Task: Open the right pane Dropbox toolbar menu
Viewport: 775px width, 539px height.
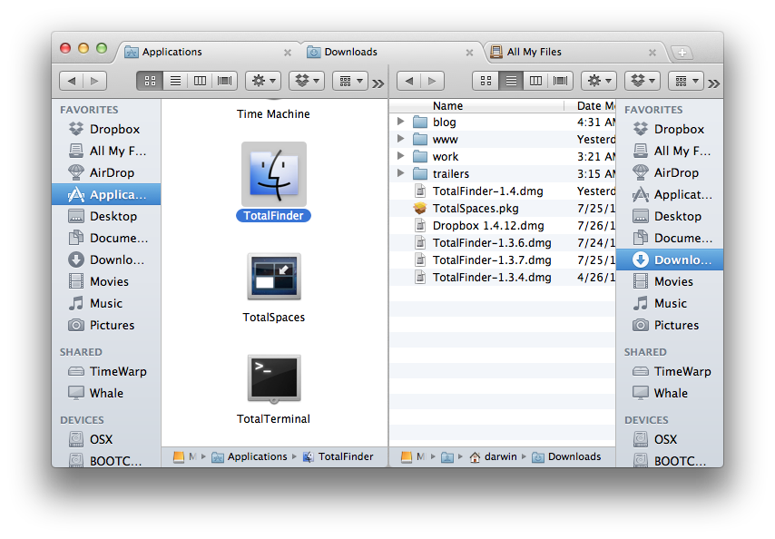Action: point(643,81)
